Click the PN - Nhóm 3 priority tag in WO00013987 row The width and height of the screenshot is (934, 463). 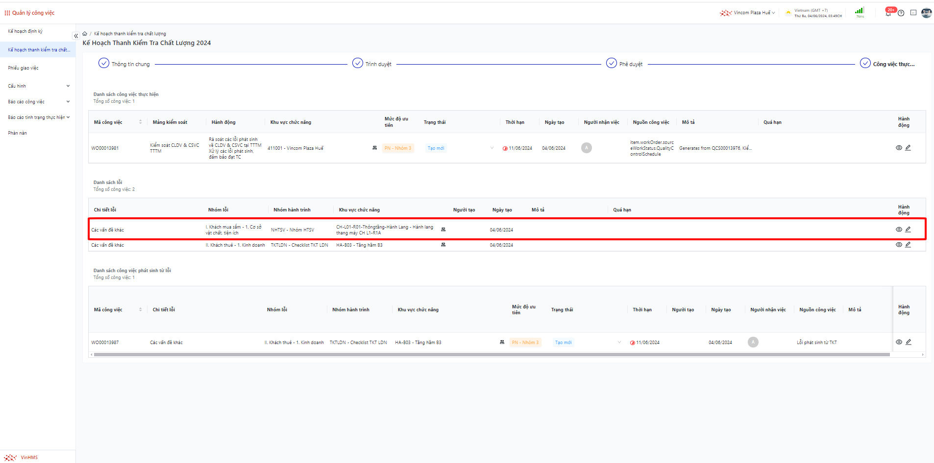(x=525, y=343)
